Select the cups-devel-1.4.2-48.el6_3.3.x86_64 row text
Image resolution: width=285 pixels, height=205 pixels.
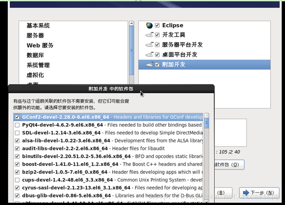[67, 180]
